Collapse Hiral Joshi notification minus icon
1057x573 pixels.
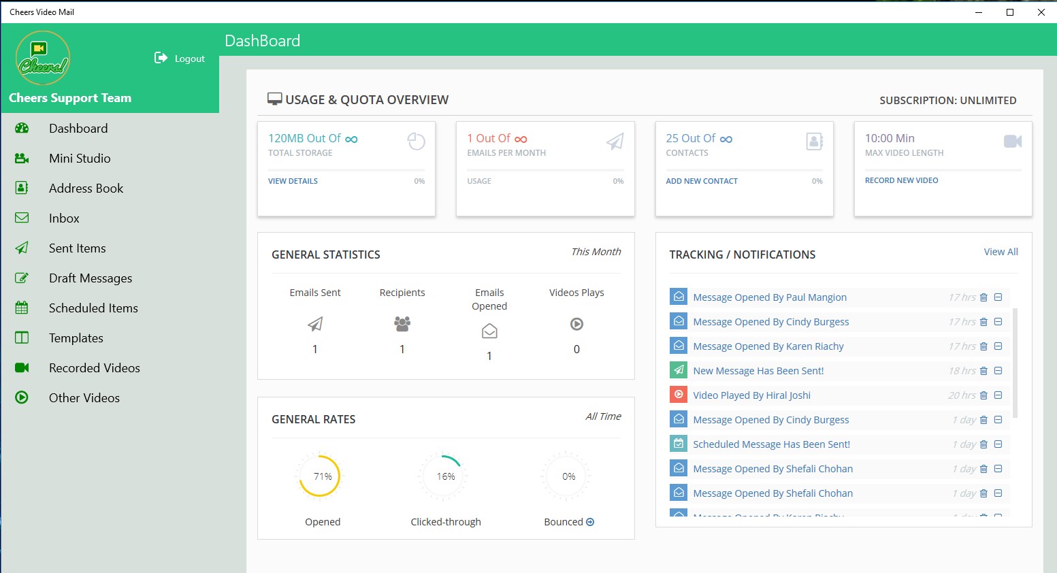pyautogui.click(x=998, y=395)
